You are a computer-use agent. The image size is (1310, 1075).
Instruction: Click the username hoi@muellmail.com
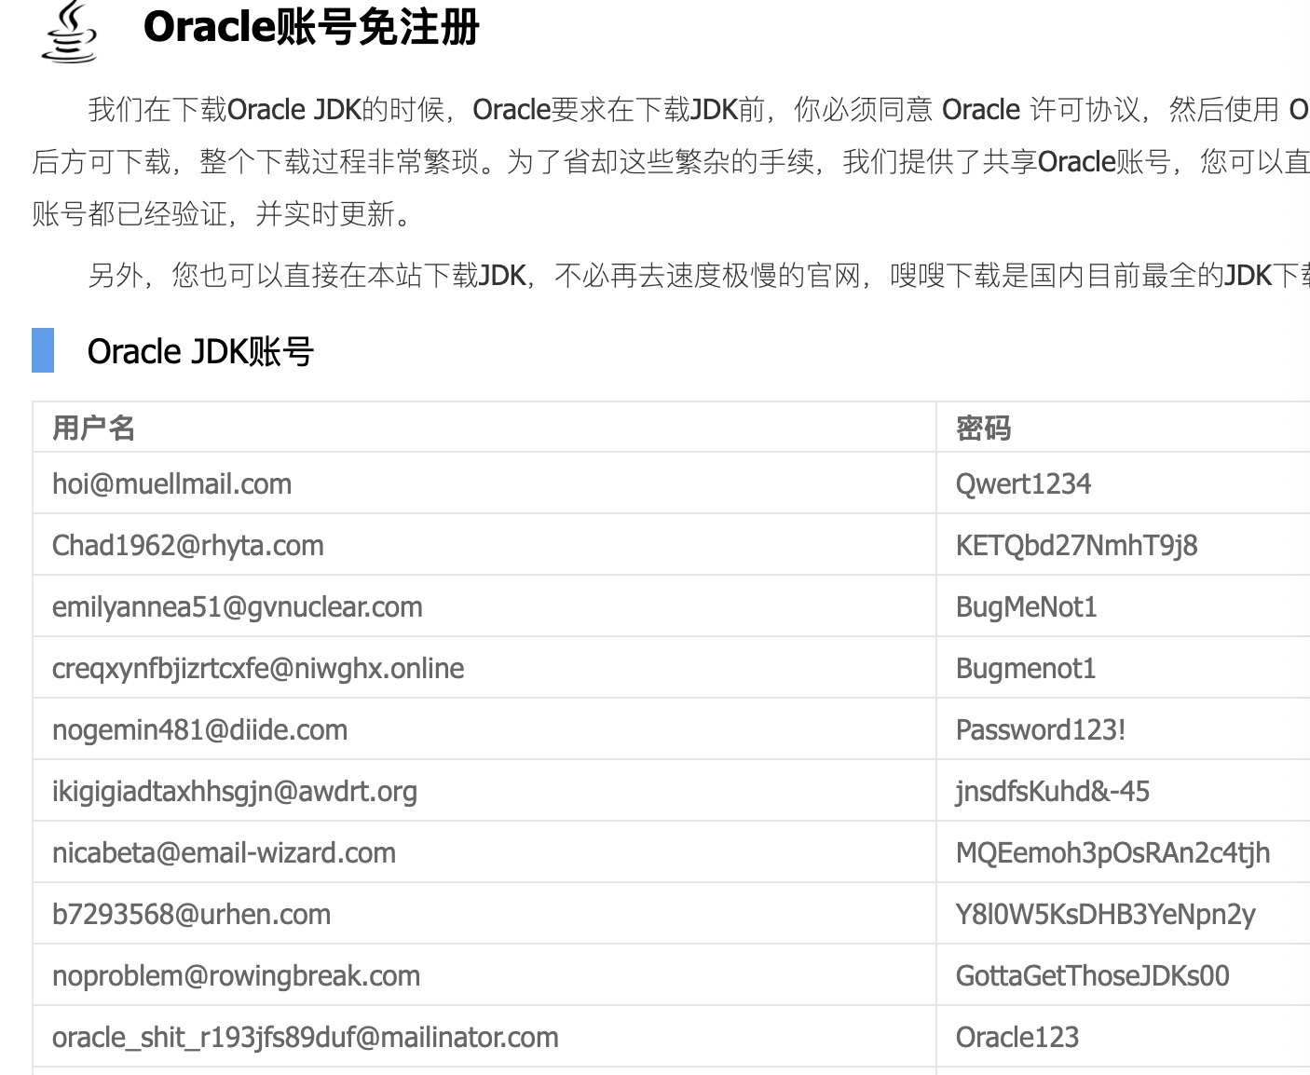point(171,483)
